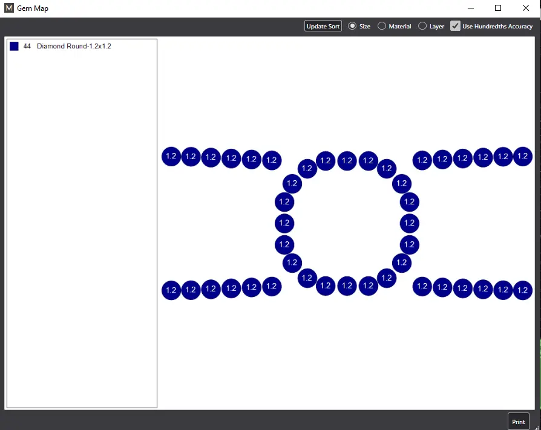The image size is (541, 430).
Task: Minimize the Gem Map window
Action: (x=471, y=8)
